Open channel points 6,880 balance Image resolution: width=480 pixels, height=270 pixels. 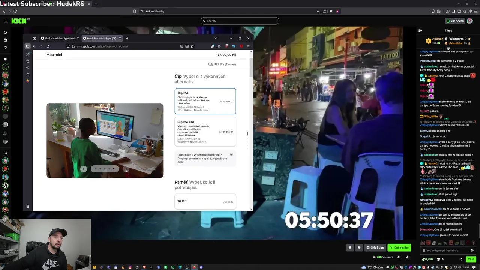[x=427, y=259]
